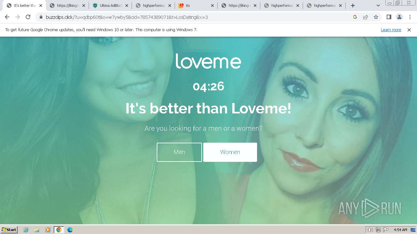This screenshot has height=234, width=417.
Task: Choose the Men button
Action: point(179,152)
